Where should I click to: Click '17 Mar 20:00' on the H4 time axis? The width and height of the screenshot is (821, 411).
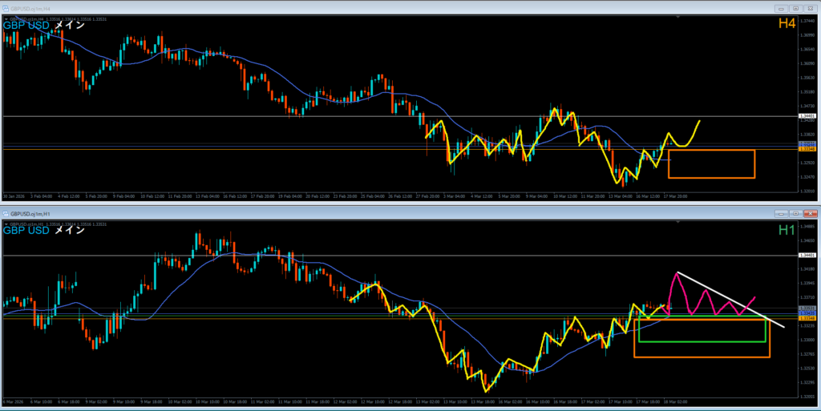675,196
